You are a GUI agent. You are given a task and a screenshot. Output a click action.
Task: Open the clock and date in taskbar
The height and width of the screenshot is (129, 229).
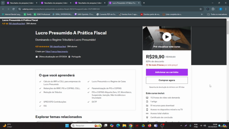pyautogui.click(x=213, y=126)
